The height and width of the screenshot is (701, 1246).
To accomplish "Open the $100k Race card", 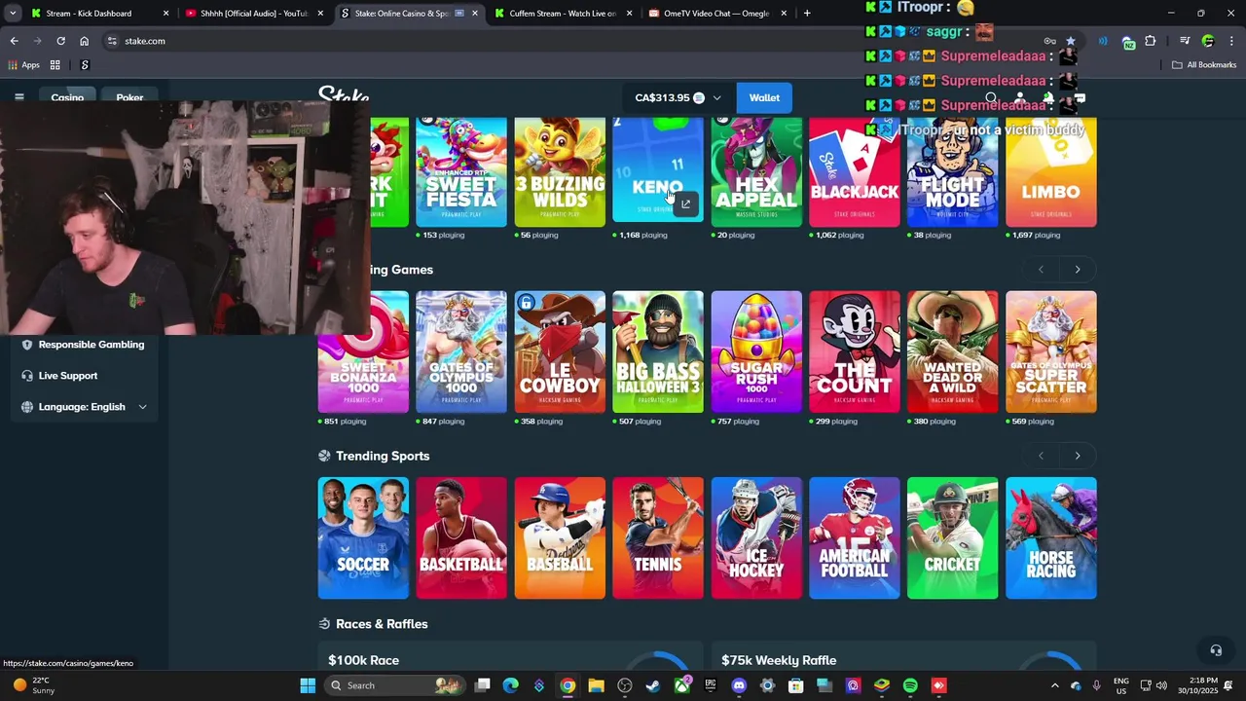I will click(x=510, y=657).
